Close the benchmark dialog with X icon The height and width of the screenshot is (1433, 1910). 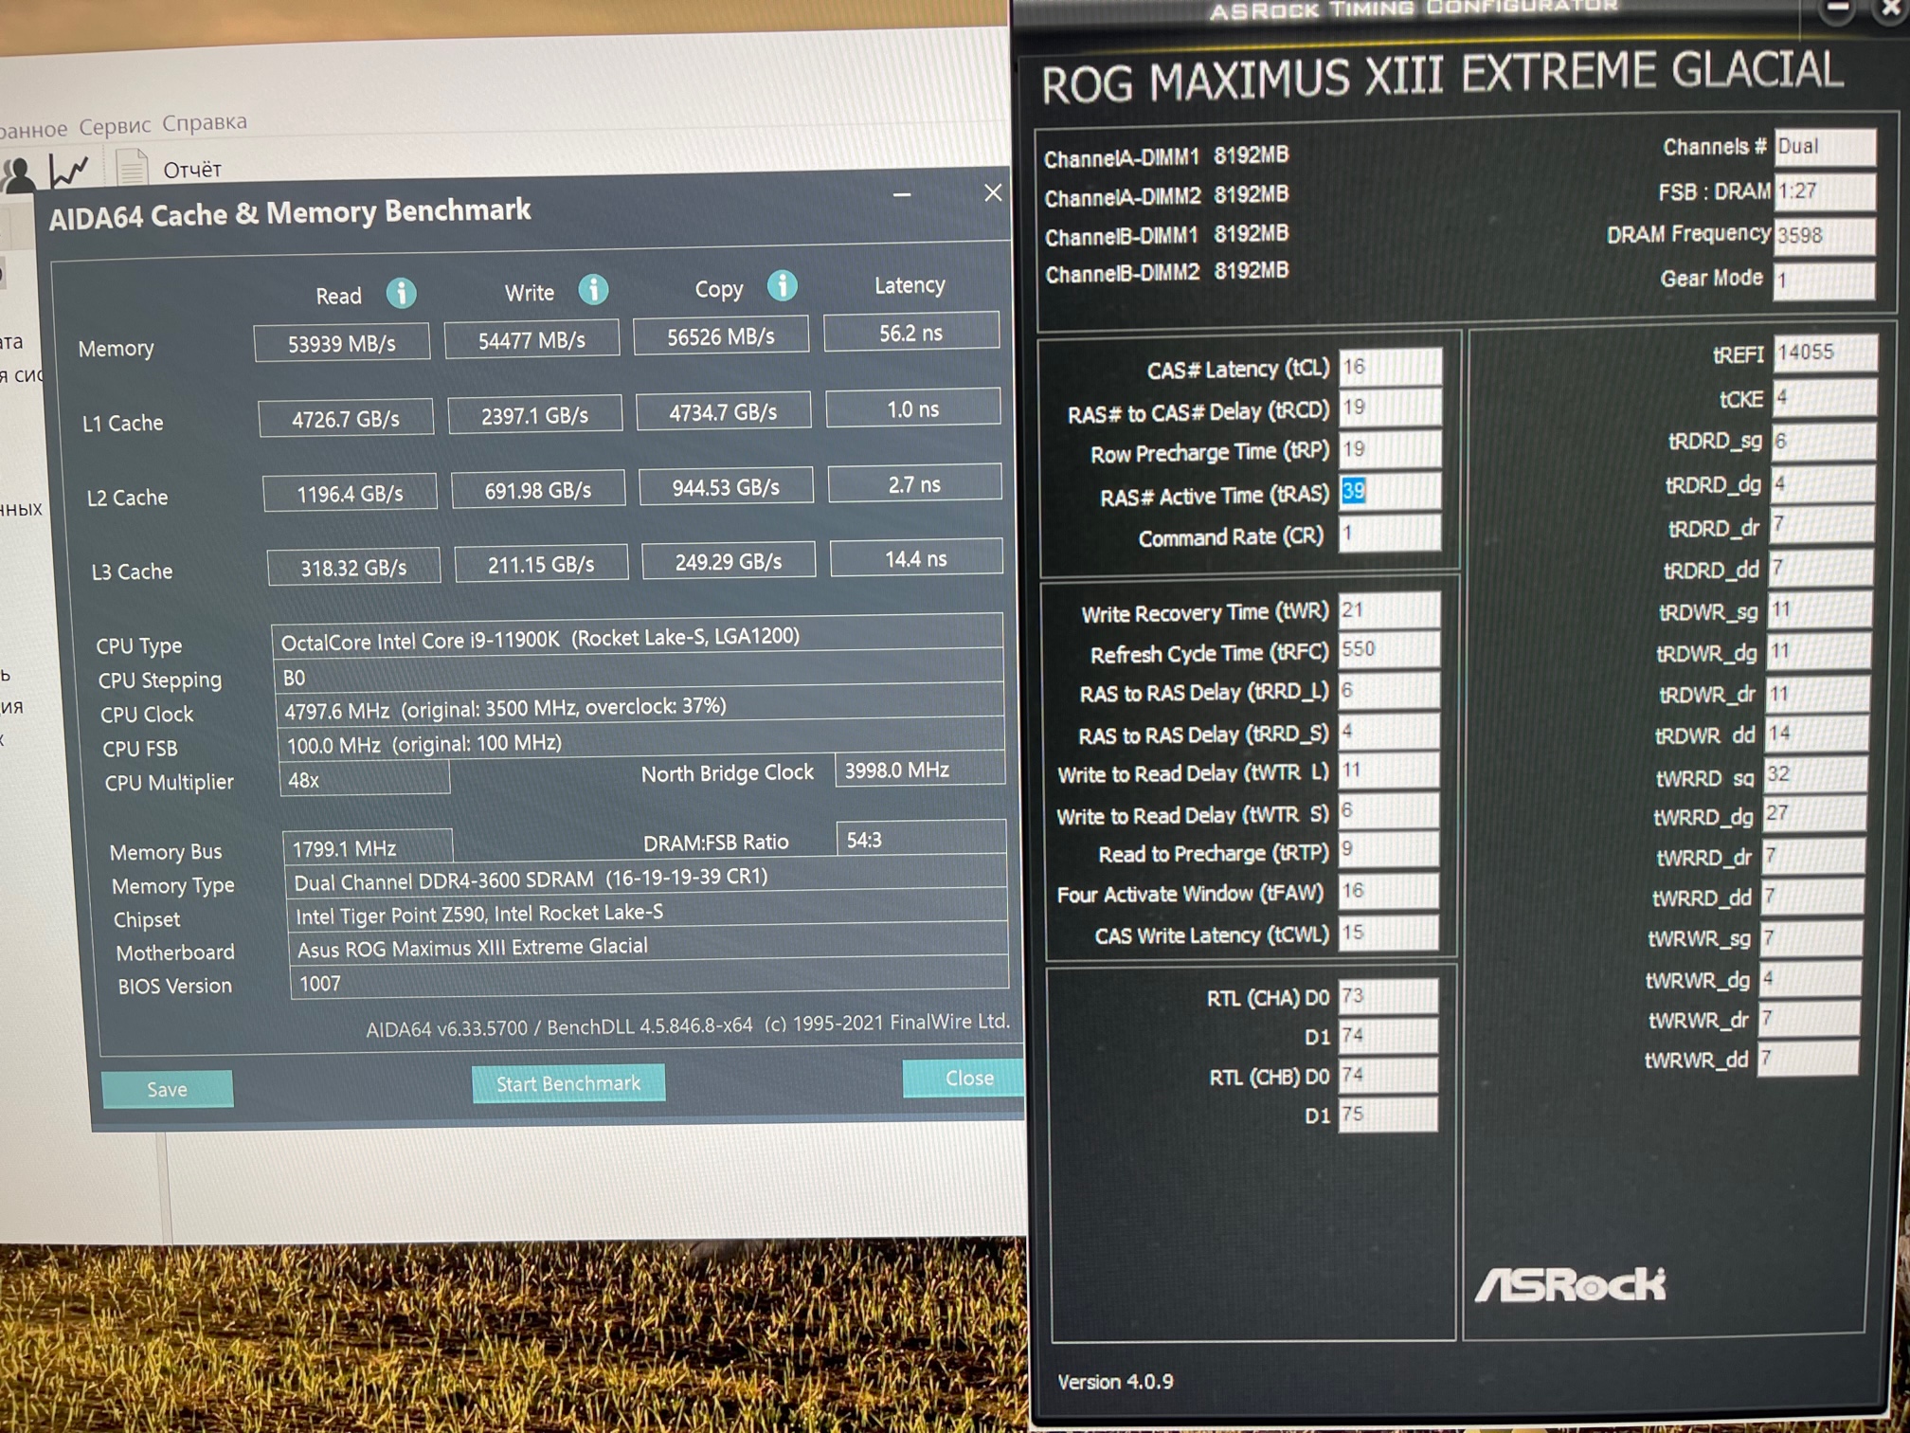pos(992,193)
